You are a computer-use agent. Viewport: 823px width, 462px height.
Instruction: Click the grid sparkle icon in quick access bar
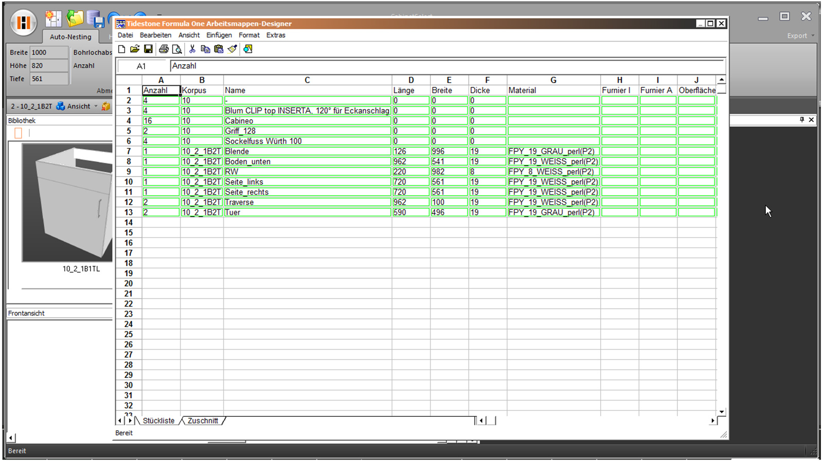pyautogui.click(x=52, y=20)
